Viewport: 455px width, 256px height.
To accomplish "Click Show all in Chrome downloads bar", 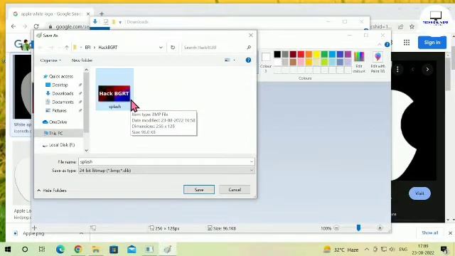I will (x=429, y=233).
